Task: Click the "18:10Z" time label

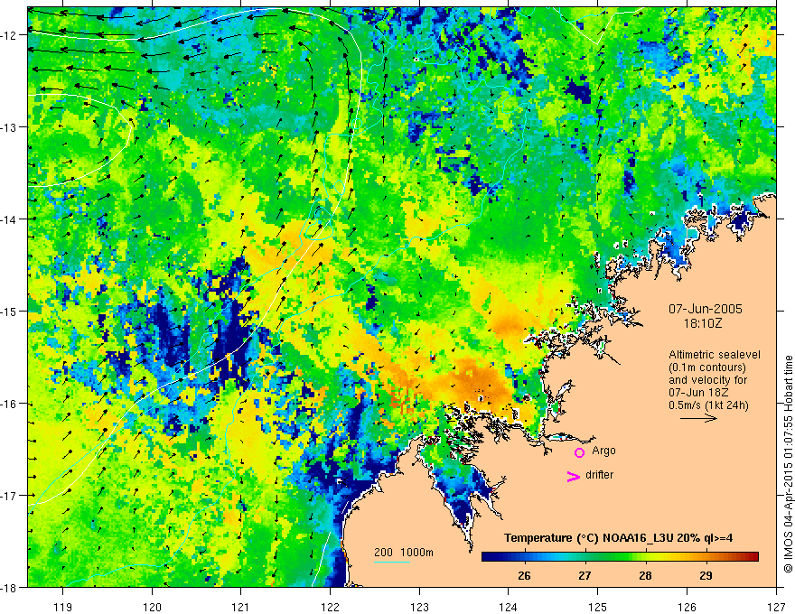Action: pyautogui.click(x=702, y=323)
